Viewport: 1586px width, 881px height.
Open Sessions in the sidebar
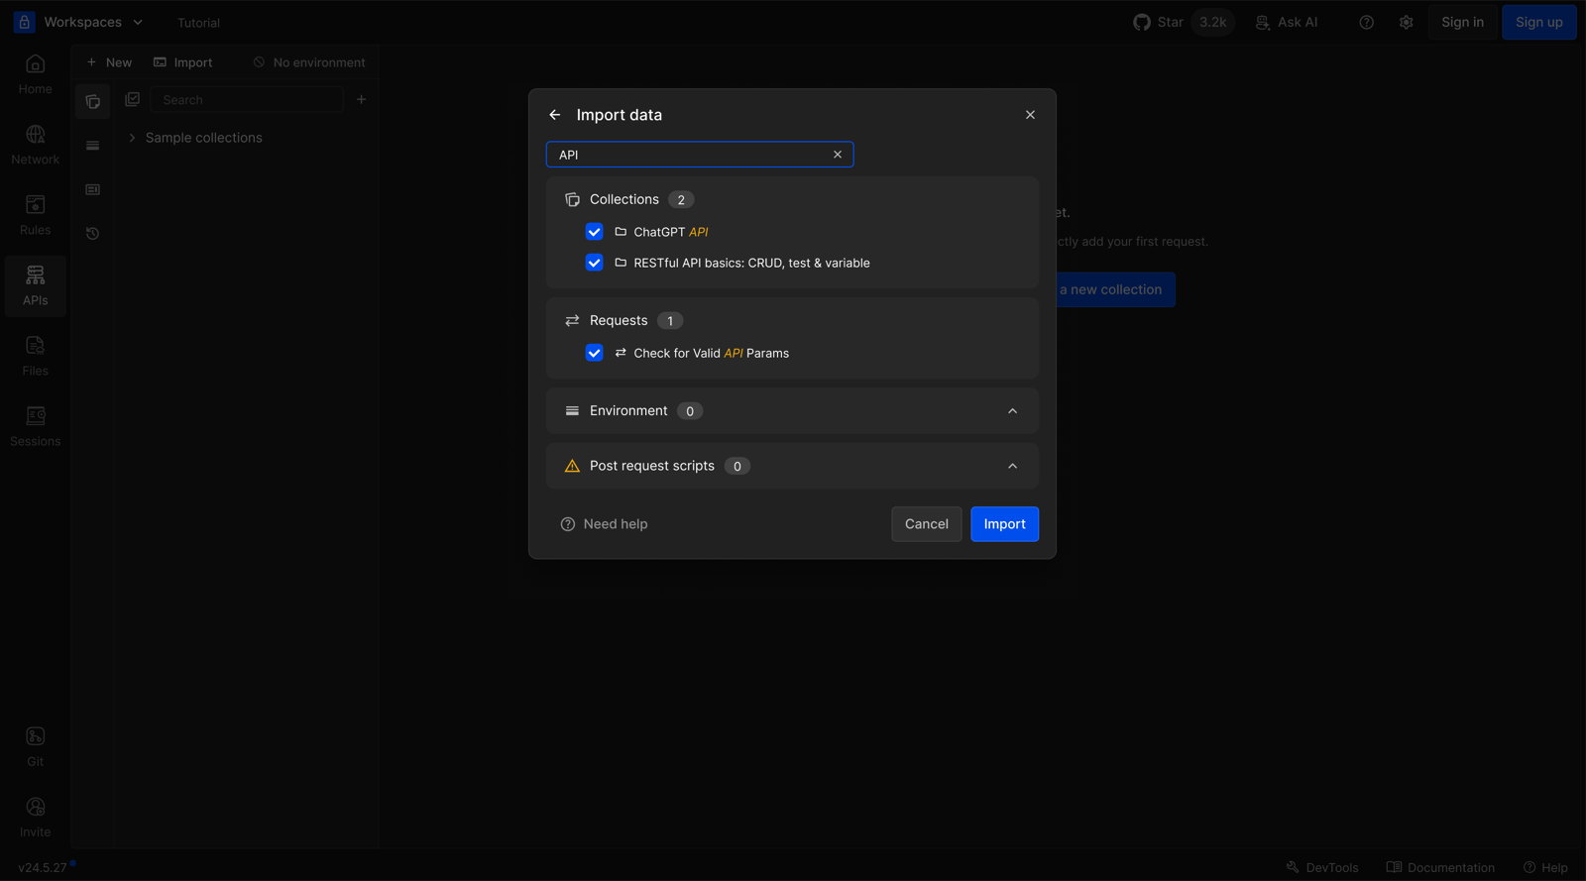(35, 427)
